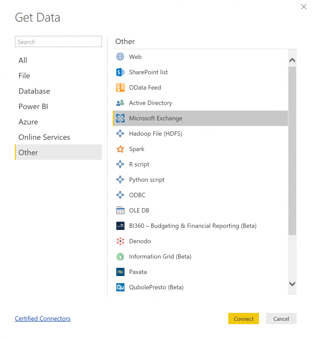Click the Microsoft Exchange icon
Screen dimensions: 312x339
tap(120, 118)
